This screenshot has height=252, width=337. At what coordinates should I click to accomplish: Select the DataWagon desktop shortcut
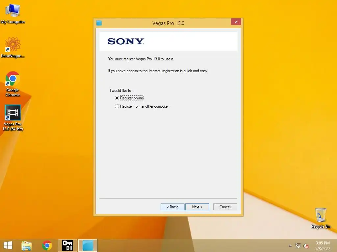point(13,47)
